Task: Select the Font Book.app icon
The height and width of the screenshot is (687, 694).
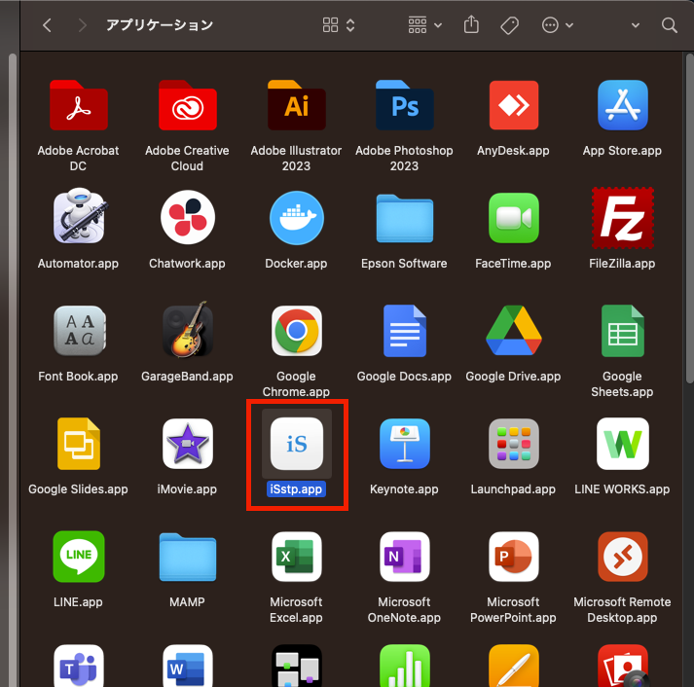Action: pyautogui.click(x=79, y=331)
